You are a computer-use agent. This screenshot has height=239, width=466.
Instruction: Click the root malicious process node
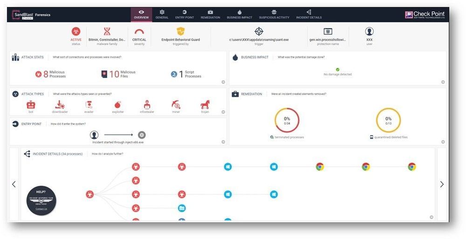90,195
